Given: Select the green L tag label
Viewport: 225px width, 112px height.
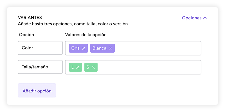Looking at the screenshot, I should point(73,67).
